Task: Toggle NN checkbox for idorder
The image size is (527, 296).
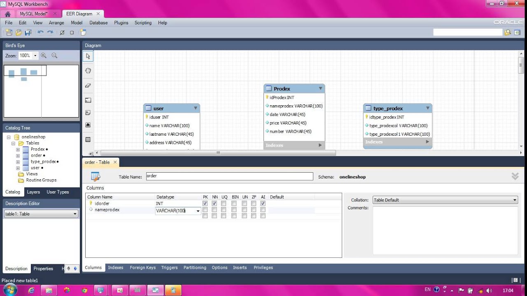Action: 215,203
